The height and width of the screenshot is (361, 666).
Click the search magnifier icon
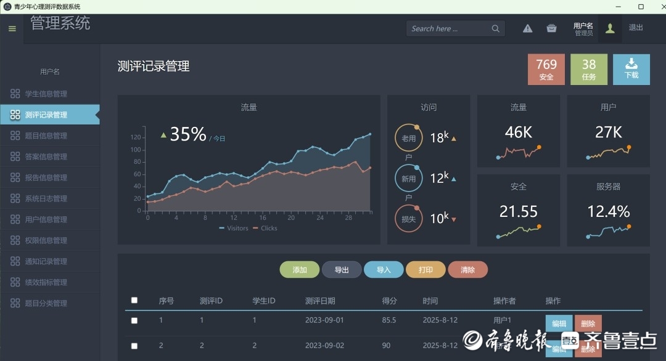pos(495,28)
